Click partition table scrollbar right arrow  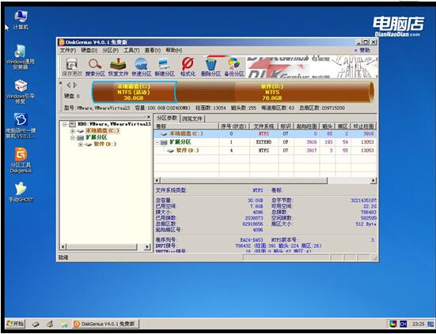373,181
